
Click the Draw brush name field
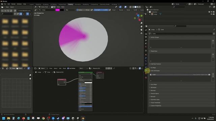[48, 10]
